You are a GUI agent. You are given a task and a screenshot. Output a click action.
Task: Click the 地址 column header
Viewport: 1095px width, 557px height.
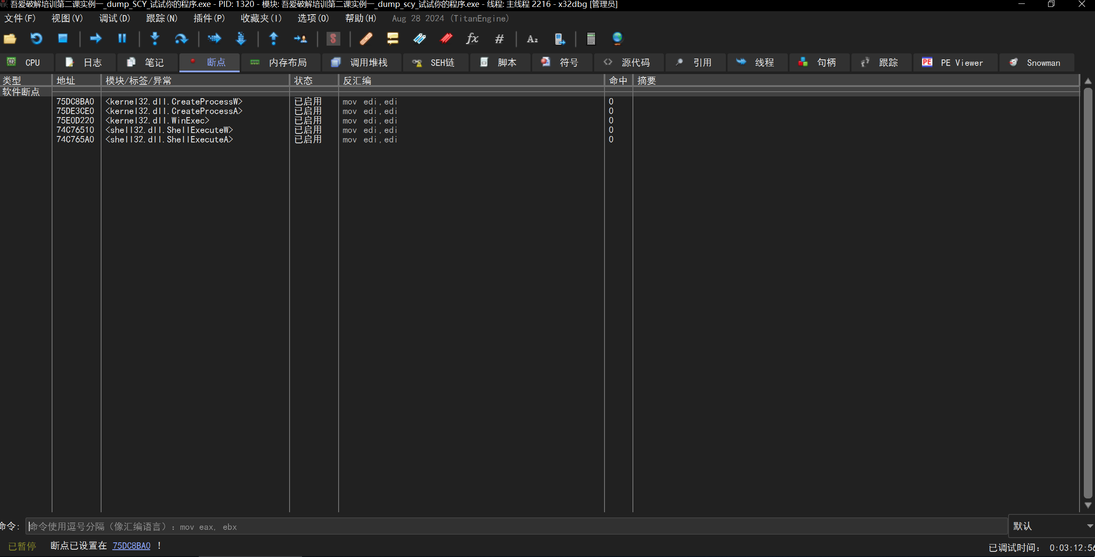point(77,80)
